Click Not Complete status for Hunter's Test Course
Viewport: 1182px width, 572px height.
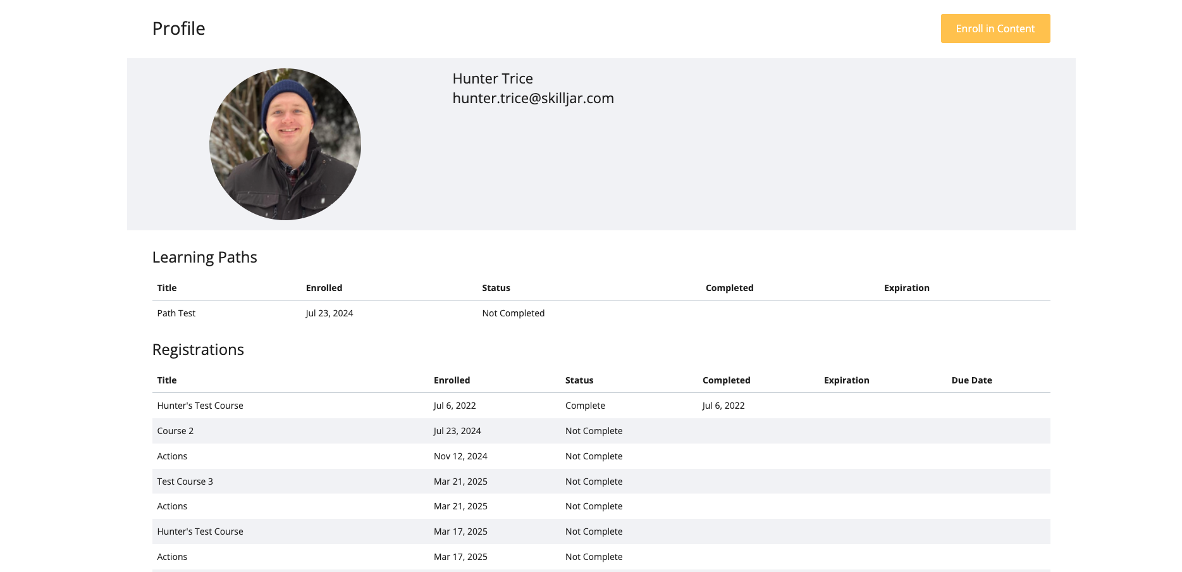[x=594, y=532]
